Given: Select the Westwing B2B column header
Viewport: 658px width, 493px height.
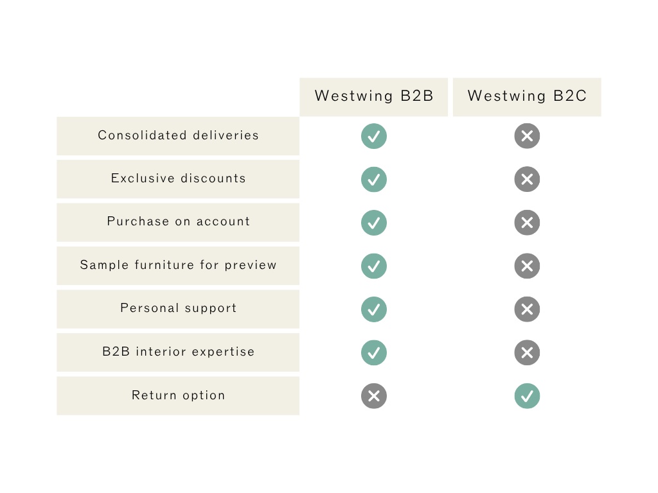Looking at the screenshot, I should coord(373,97).
